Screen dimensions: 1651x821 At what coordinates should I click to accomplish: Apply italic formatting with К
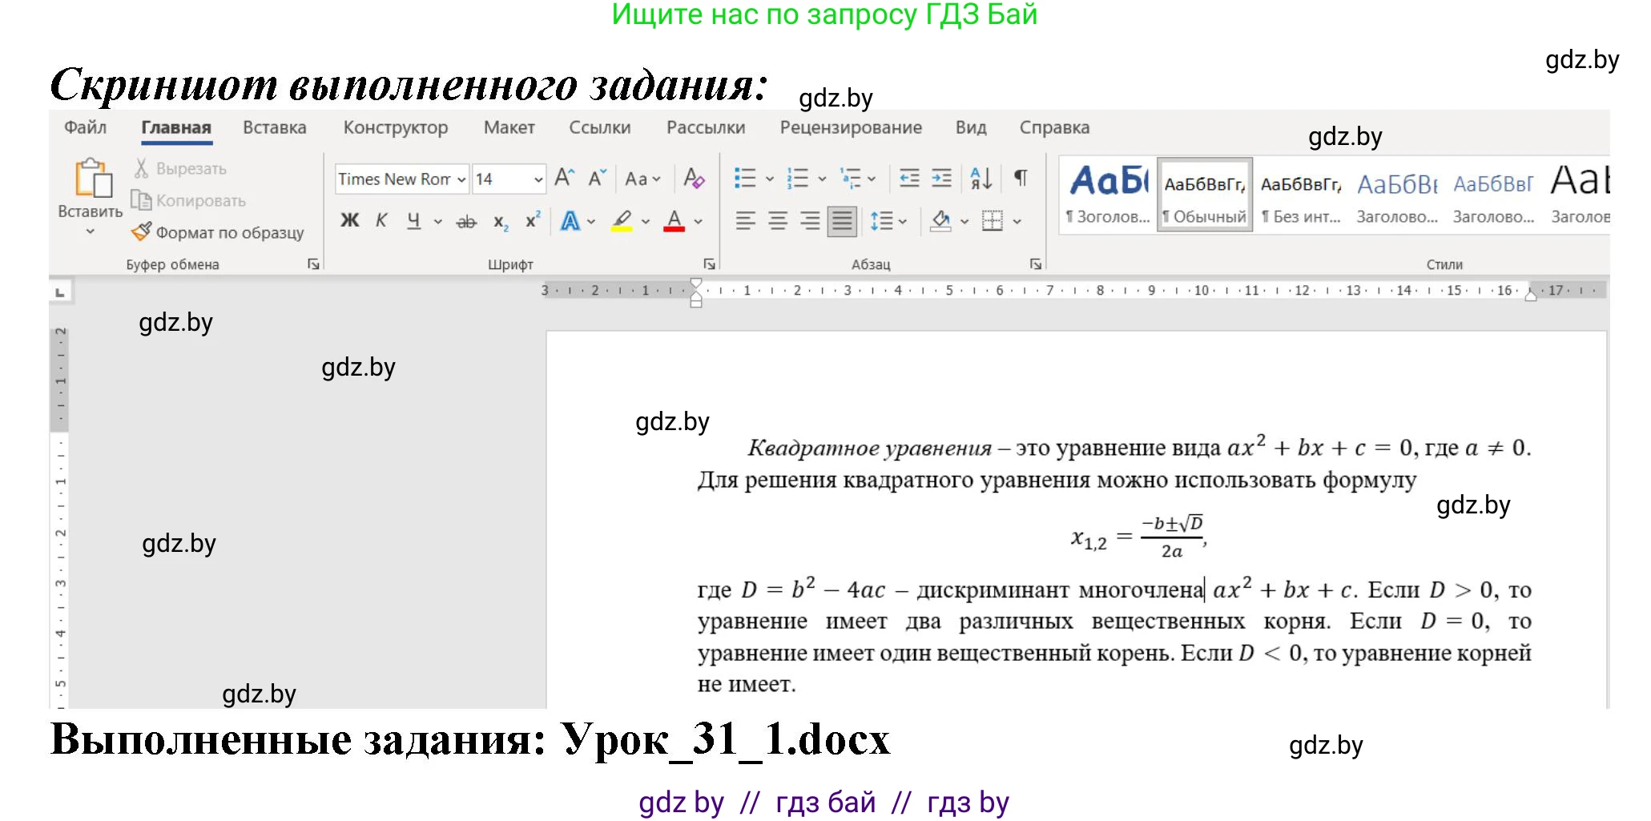pos(382,221)
